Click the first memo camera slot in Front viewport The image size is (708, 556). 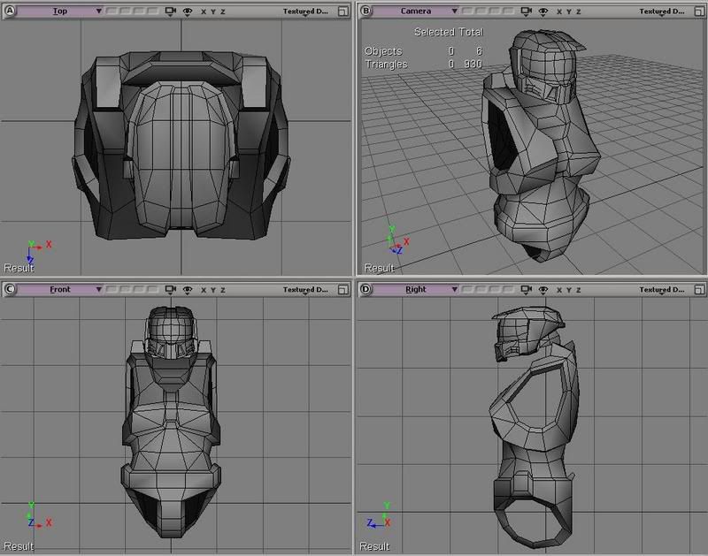pos(111,289)
